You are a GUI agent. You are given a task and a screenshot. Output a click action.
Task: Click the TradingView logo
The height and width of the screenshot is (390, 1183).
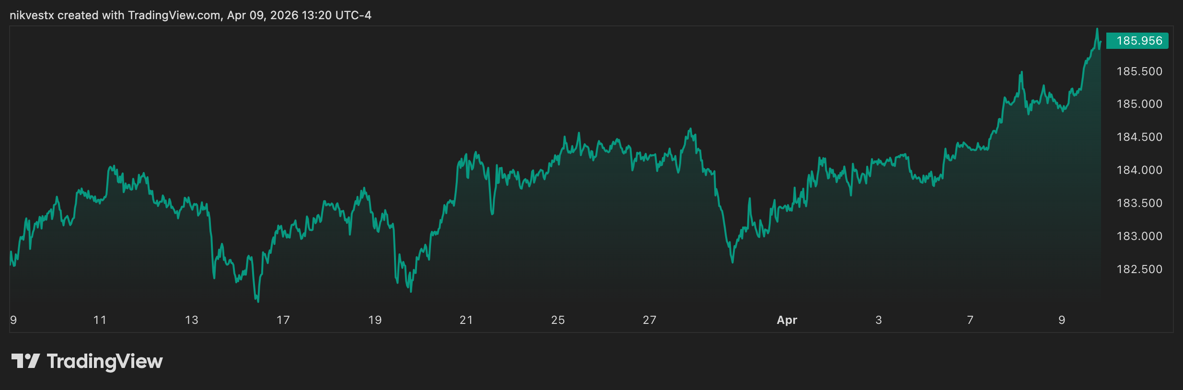pyautogui.click(x=87, y=361)
